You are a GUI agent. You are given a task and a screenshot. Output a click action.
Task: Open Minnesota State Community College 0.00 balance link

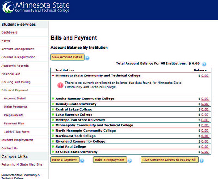(x=205, y=76)
